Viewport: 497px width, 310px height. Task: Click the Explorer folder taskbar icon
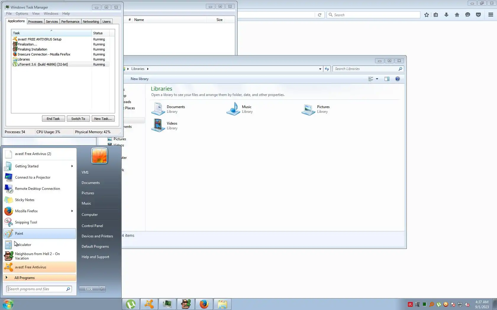point(222,304)
